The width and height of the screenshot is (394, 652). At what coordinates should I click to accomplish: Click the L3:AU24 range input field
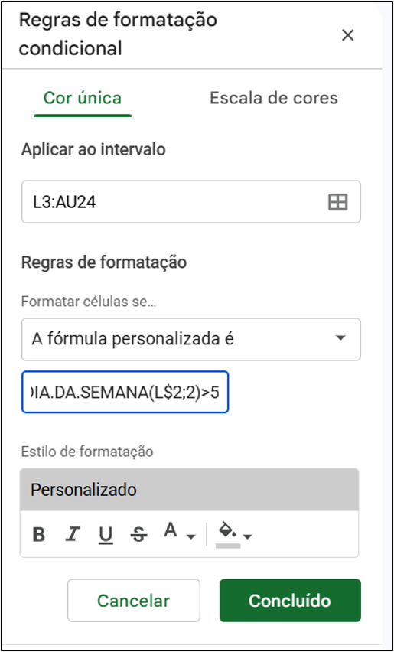[191, 202]
